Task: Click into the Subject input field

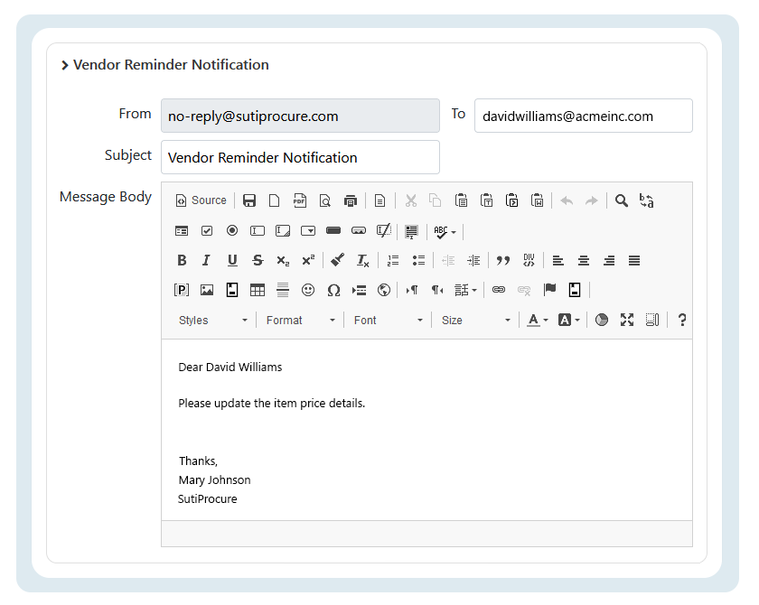Action: [300, 157]
